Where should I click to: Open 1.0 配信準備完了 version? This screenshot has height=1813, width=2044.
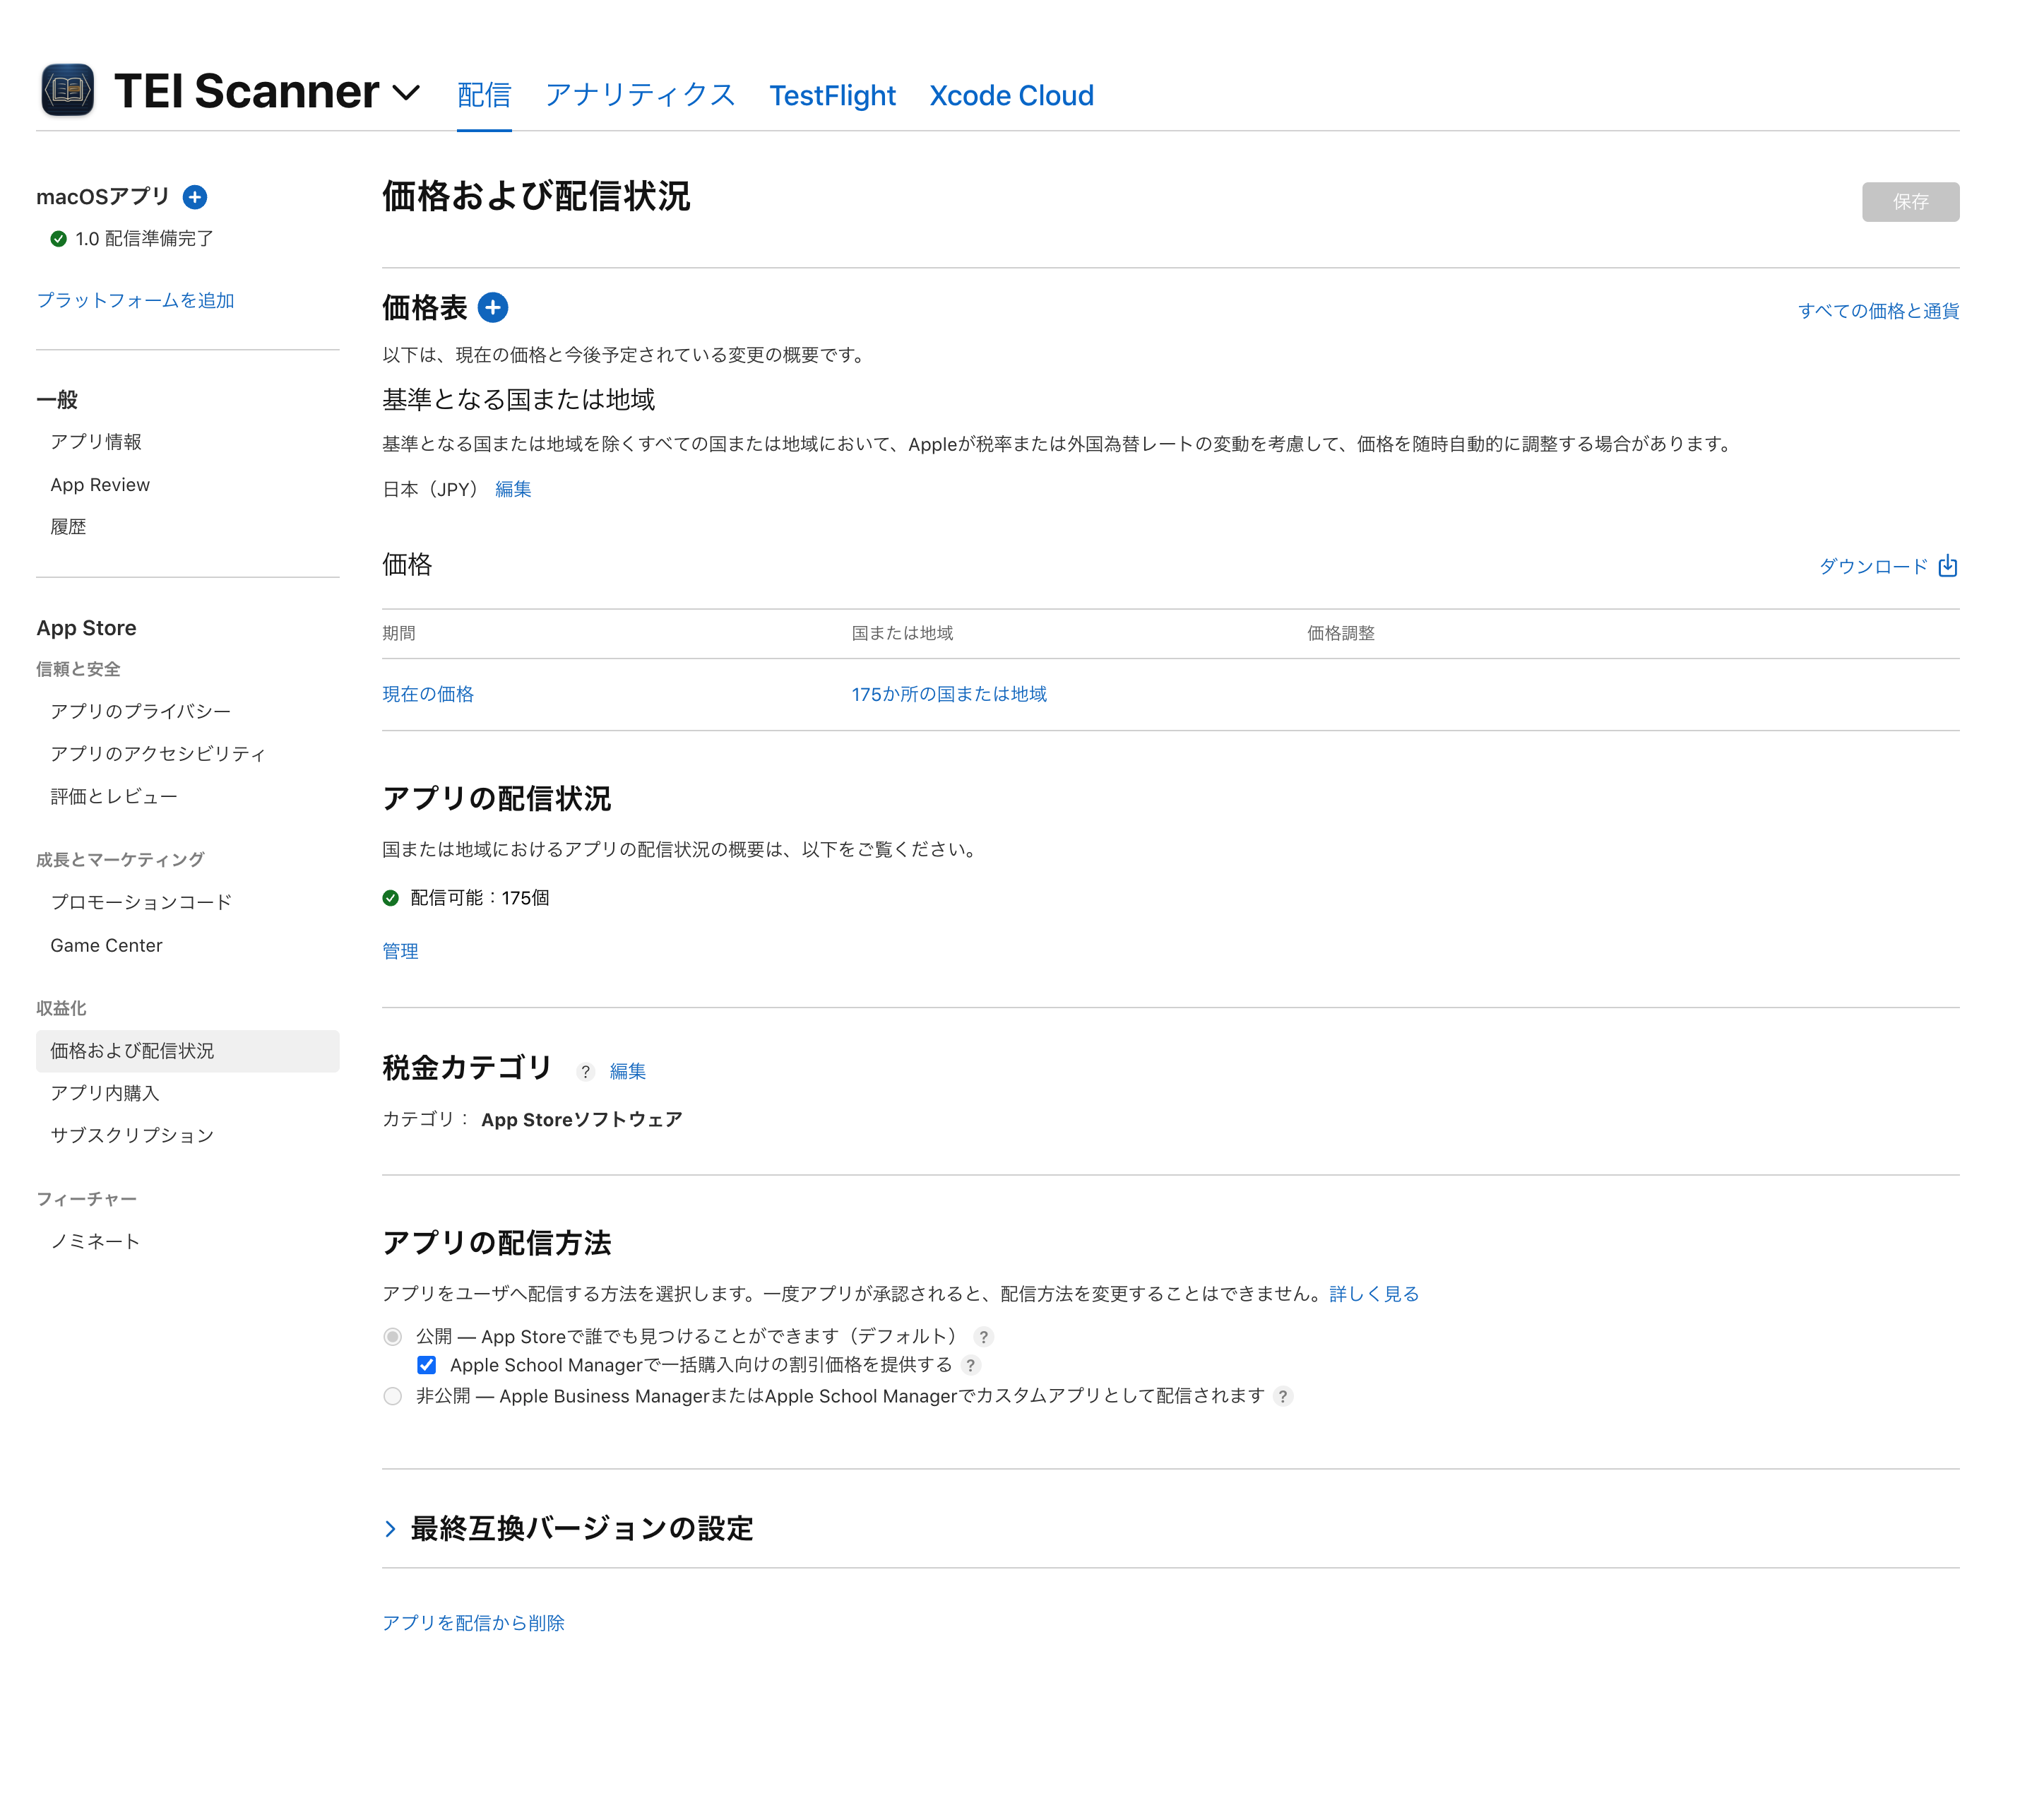[x=144, y=239]
